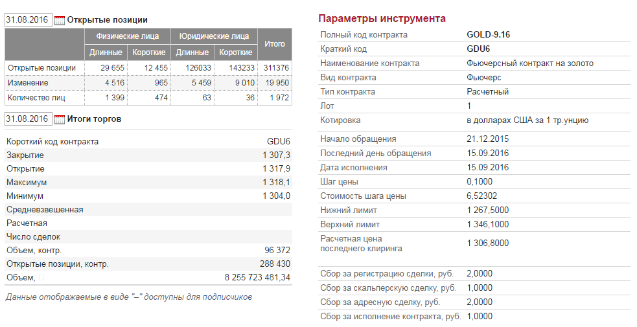The image size is (637, 327).
Task: Select the value 143233
Action: tap(242, 68)
